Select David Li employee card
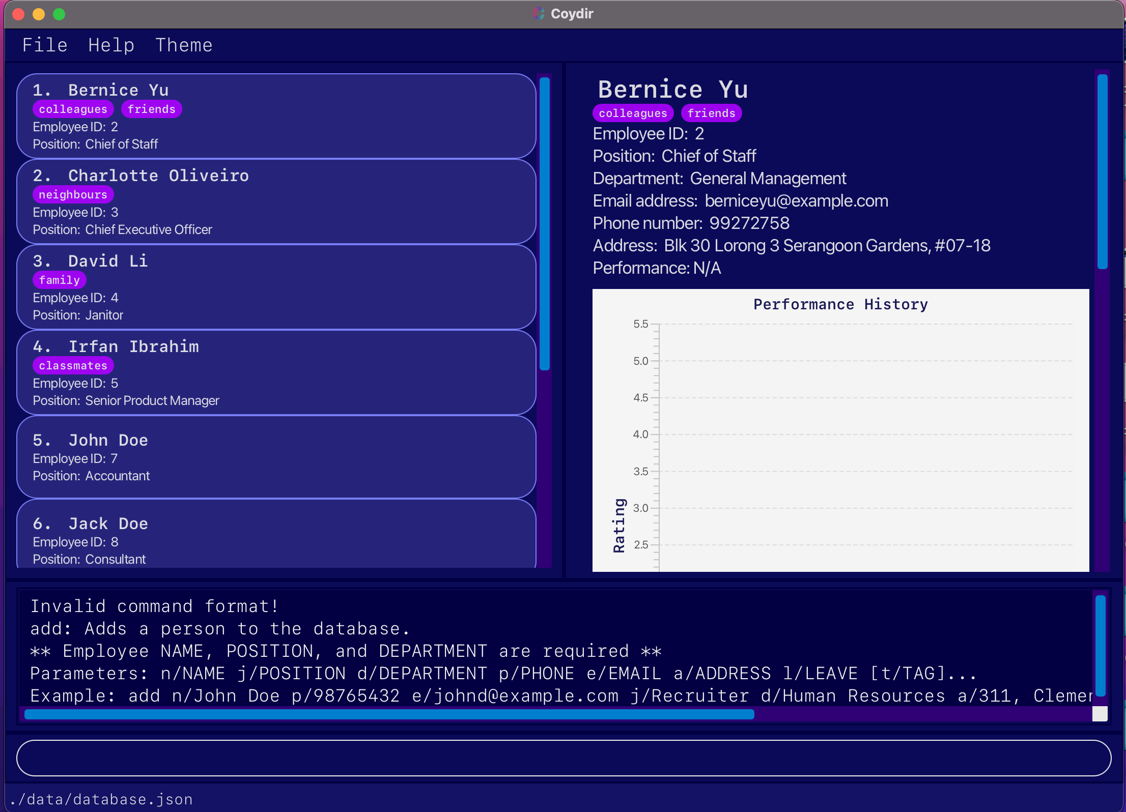The image size is (1126, 812). tap(276, 287)
